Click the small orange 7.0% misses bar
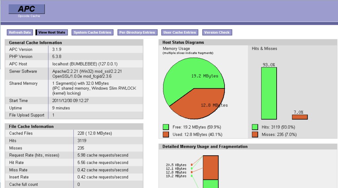338x188 pixels. (299, 117)
